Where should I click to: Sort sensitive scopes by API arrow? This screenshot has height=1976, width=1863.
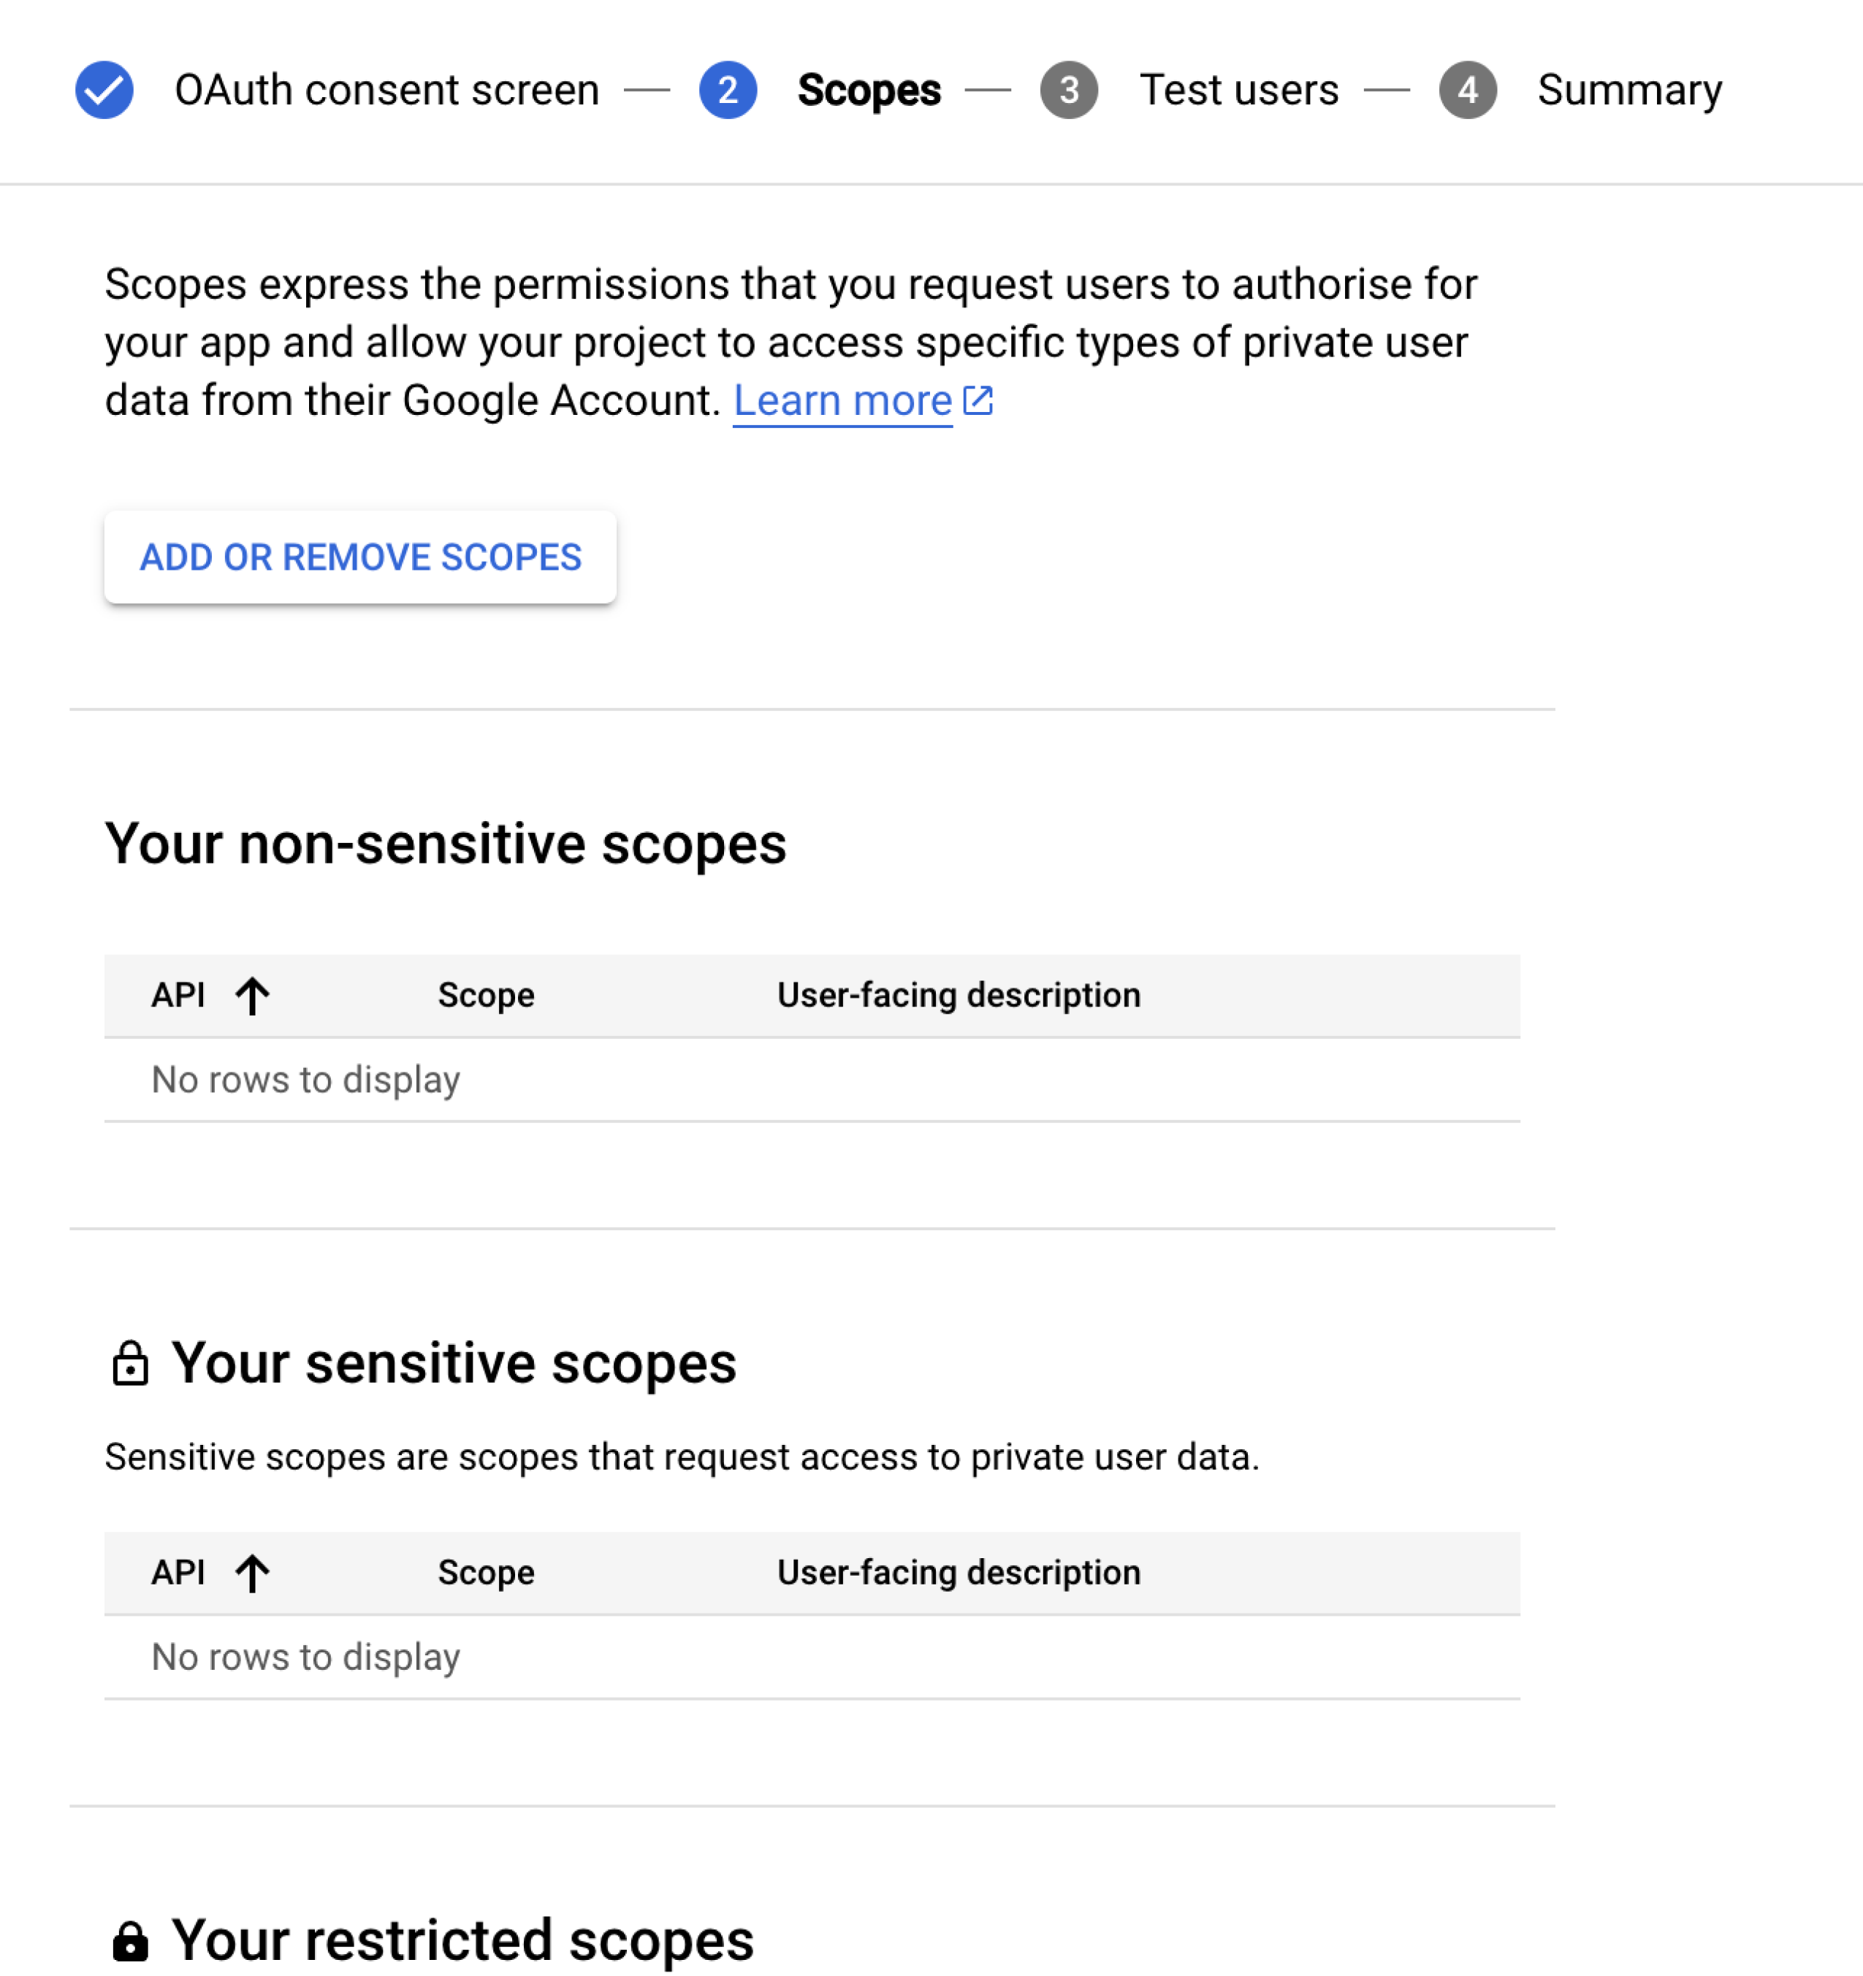[x=253, y=1573]
